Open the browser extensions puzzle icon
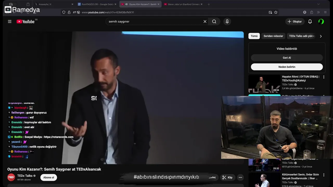333x187 pixels. pos(312,12)
